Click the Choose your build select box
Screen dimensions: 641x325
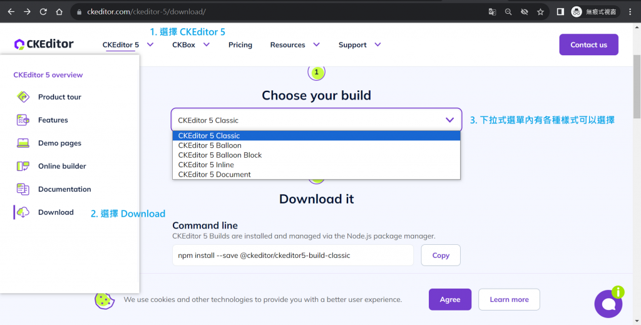(x=316, y=120)
